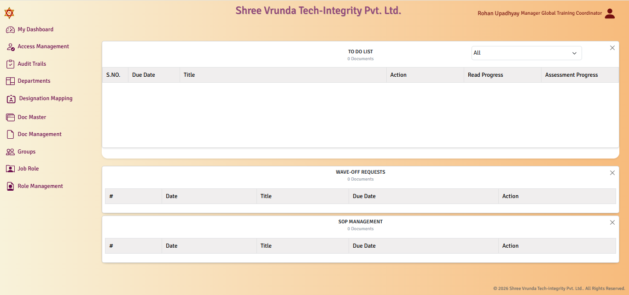Click the Read Progress column header
The width and height of the screenshot is (629, 295).
pos(485,75)
